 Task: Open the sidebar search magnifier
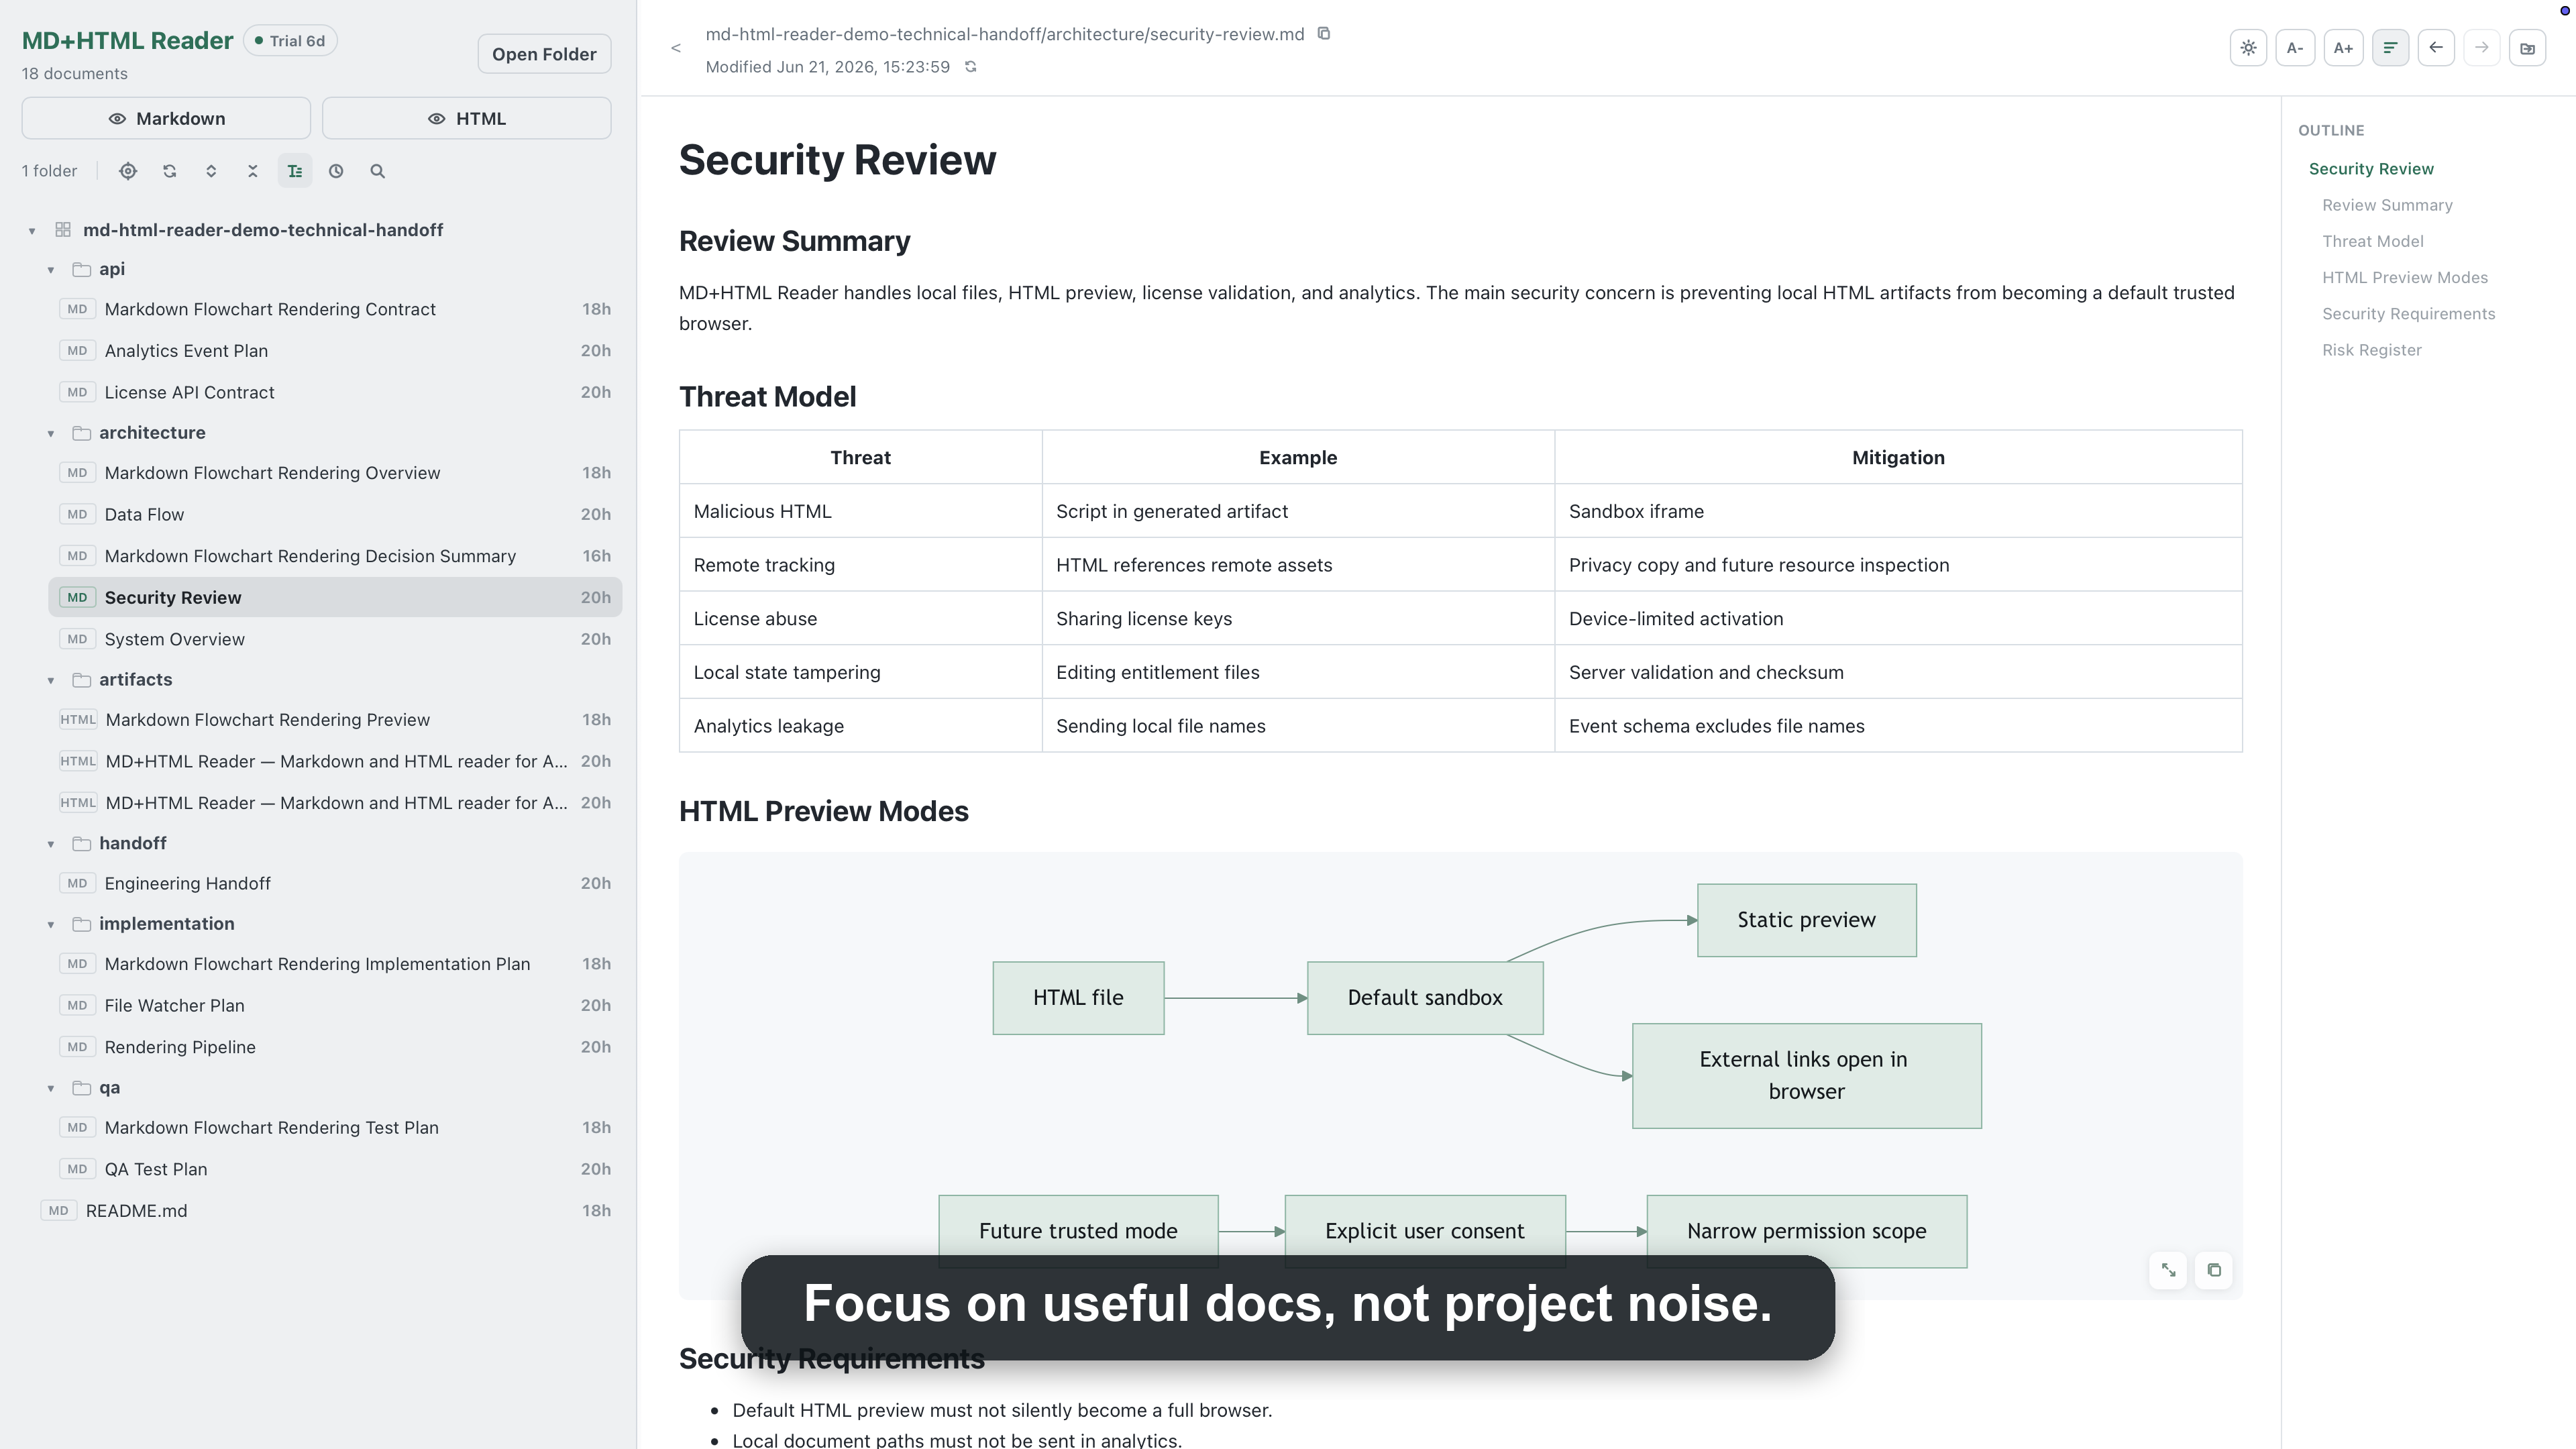pos(378,171)
